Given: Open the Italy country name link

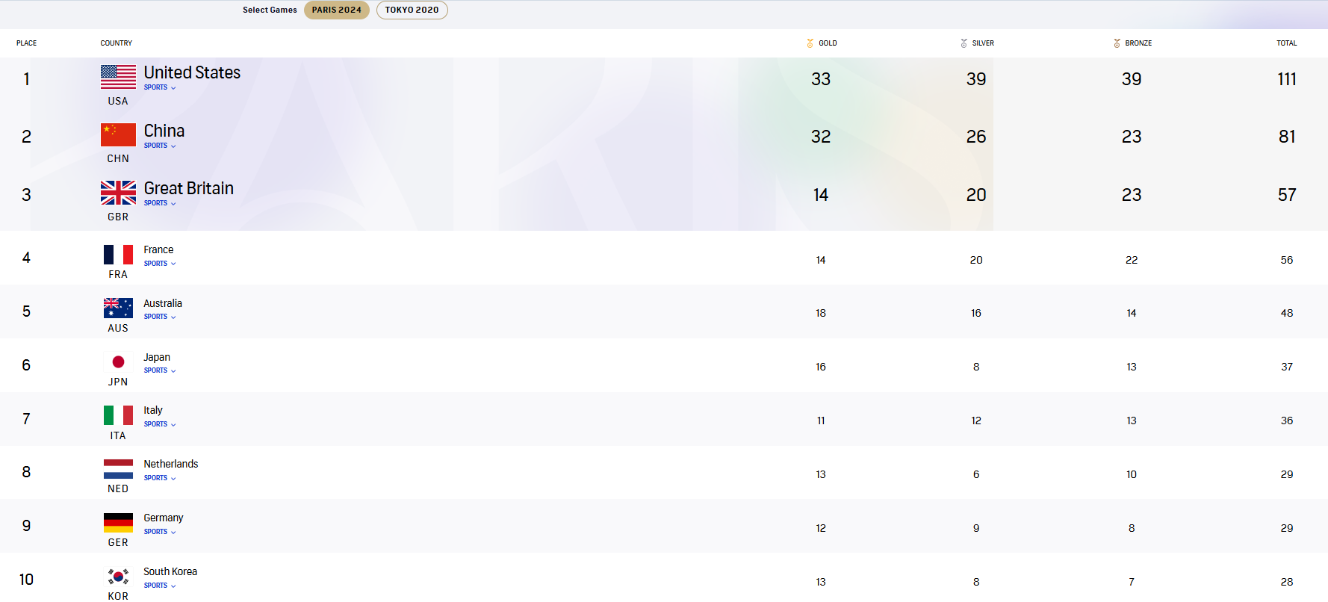Looking at the screenshot, I should click(x=153, y=410).
